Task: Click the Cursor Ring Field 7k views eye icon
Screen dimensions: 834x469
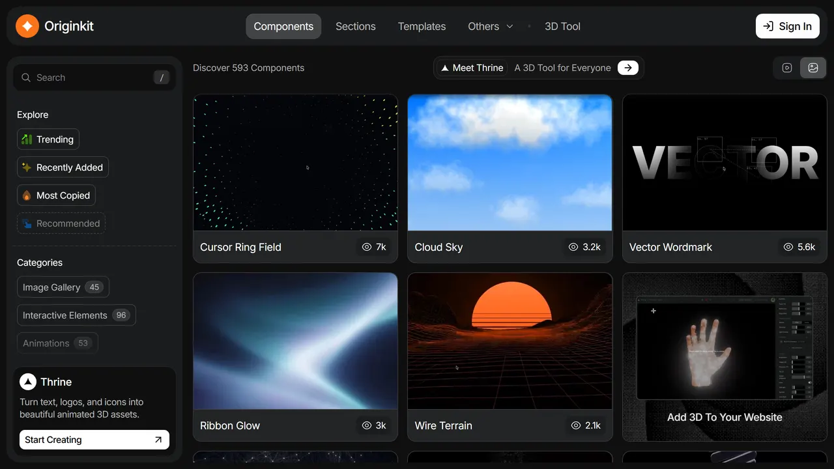Action: click(366, 247)
